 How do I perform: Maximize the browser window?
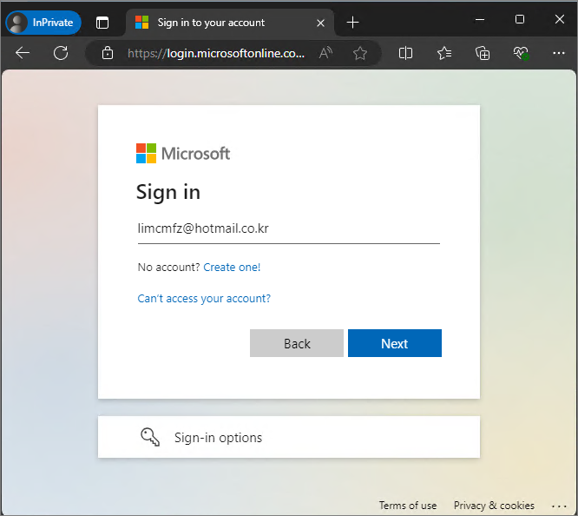(520, 19)
